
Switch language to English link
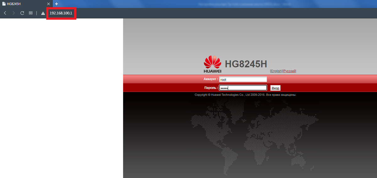tap(276, 71)
